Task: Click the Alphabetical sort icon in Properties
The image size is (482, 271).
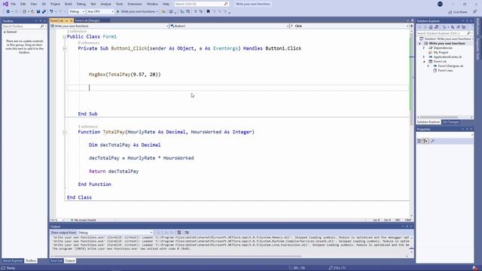Action: (426, 141)
